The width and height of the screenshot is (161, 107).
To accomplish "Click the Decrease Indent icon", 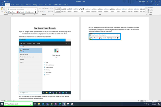I will tap(46, 8).
